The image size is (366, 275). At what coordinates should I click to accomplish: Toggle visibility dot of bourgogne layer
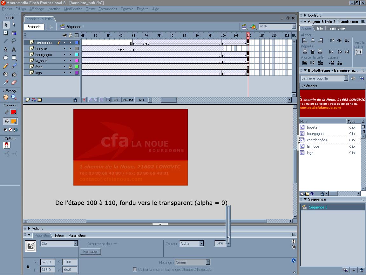[64, 55]
